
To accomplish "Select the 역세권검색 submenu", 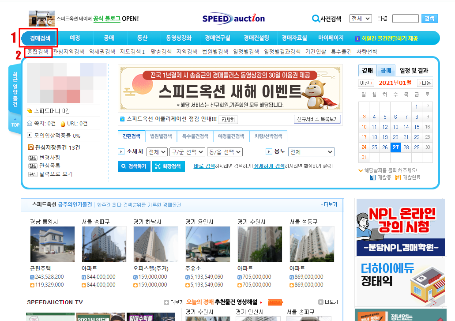I will [x=102, y=52].
